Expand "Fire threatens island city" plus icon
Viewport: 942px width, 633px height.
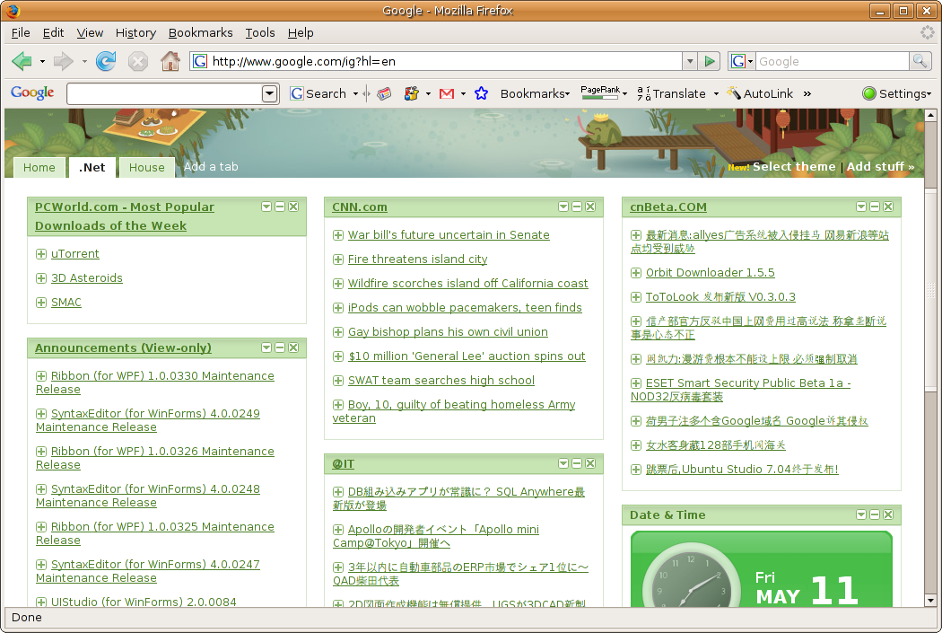tap(338, 259)
